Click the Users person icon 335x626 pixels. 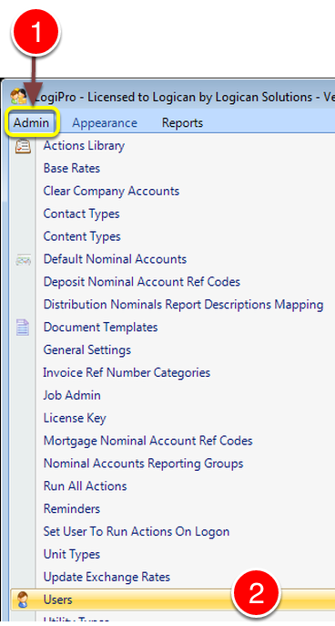[x=23, y=600]
